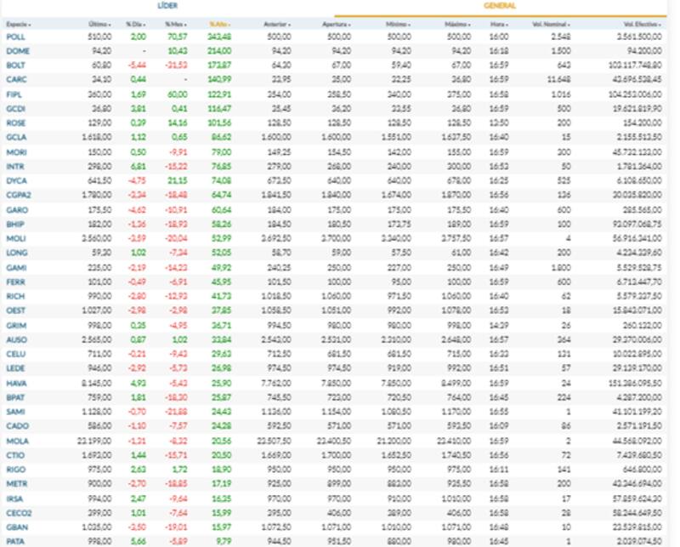Click the PATA ticker in last row
Viewport: 680px width, 547px height.
[x=14, y=540]
